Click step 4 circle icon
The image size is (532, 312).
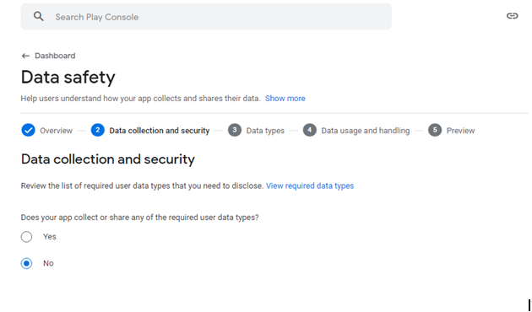click(x=309, y=130)
